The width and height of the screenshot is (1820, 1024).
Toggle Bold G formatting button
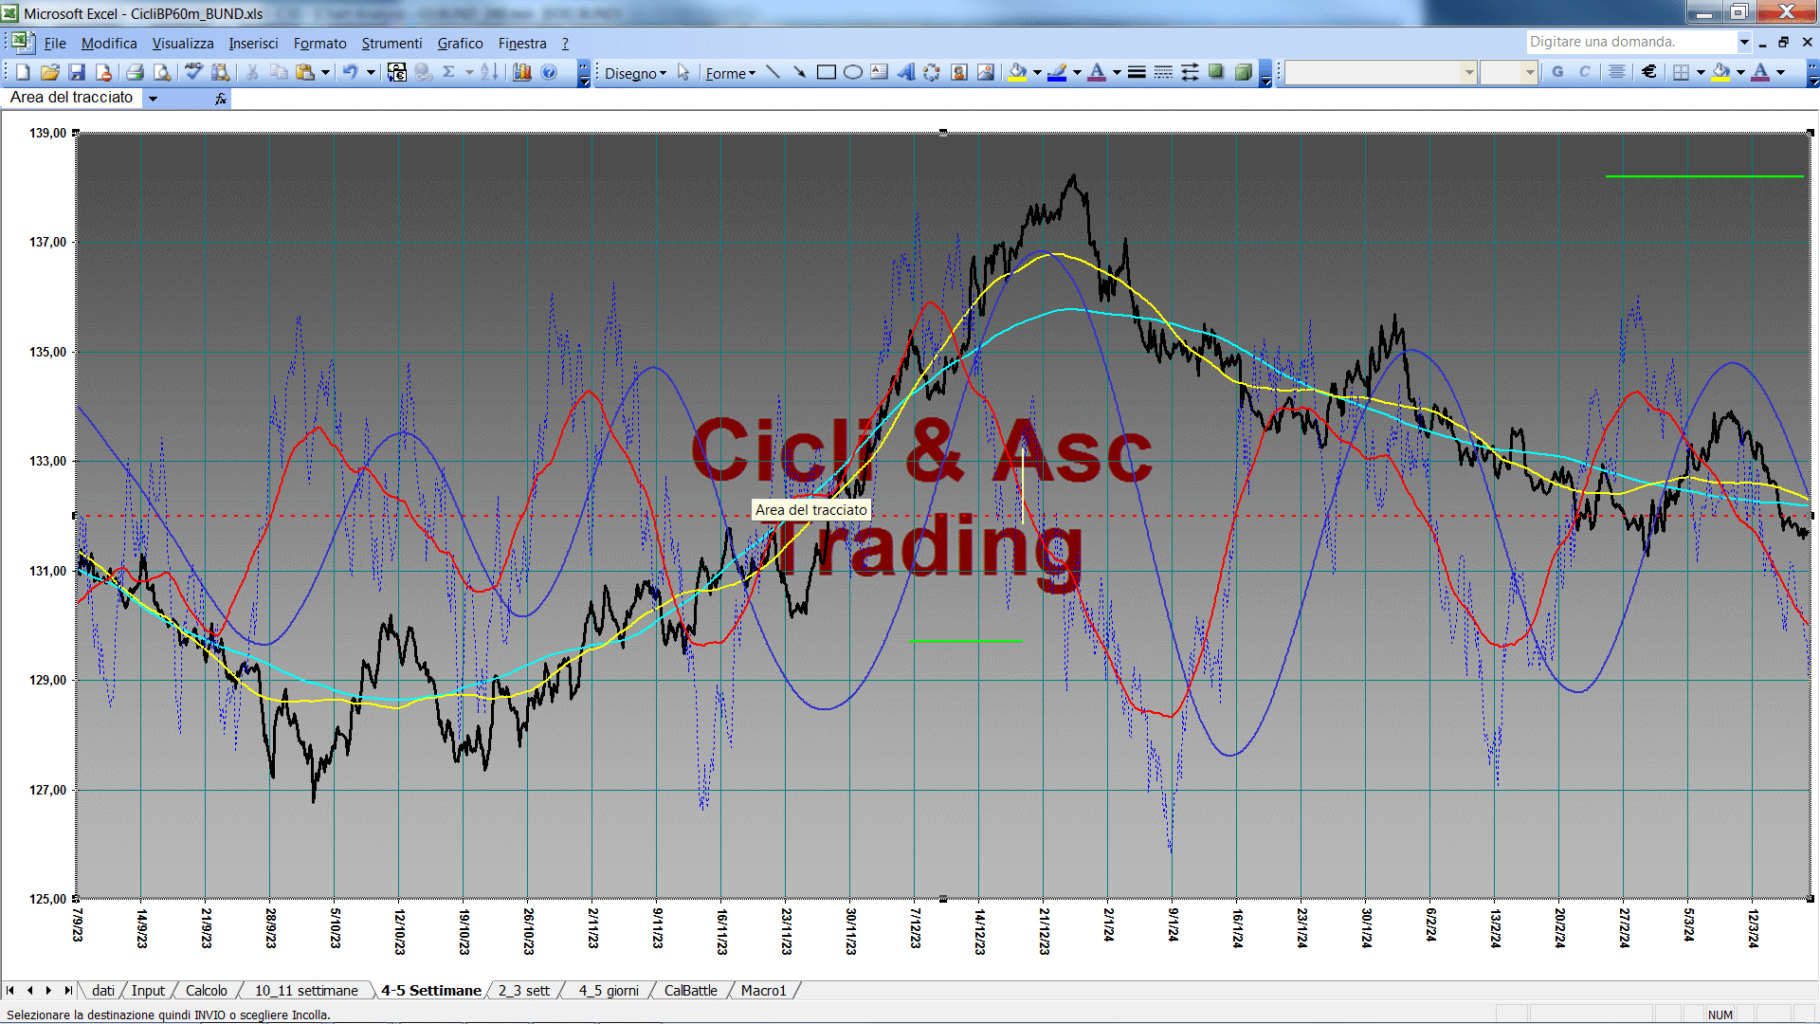tap(1557, 72)
